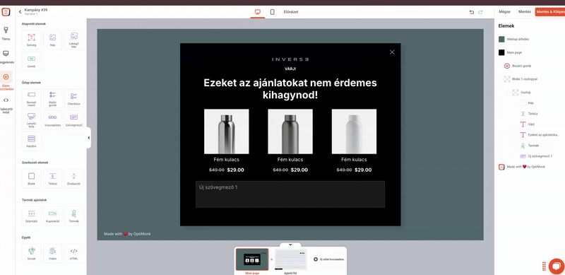Go back with arrow beside Kampány #39

pos(20,12)
